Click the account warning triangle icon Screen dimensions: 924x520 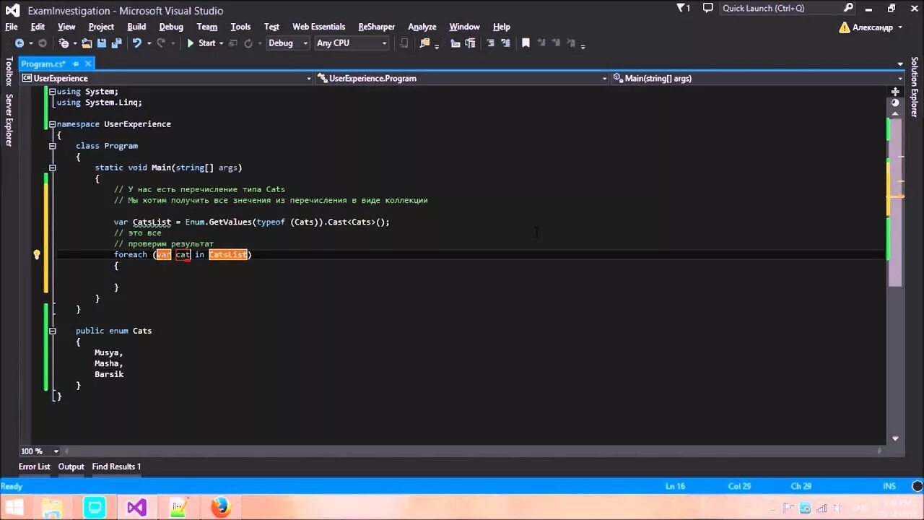pos(845,27)
